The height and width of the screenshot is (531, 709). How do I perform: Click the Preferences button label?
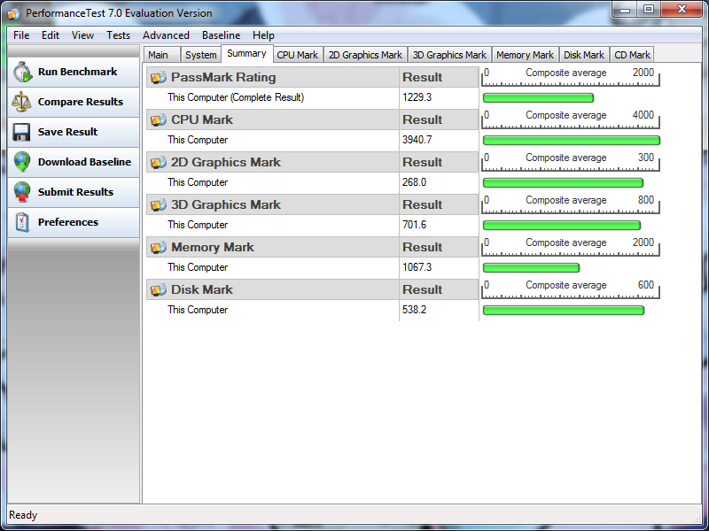click(68, 222)
